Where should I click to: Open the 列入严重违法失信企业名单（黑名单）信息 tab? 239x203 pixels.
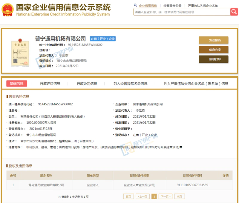point(196,84)
